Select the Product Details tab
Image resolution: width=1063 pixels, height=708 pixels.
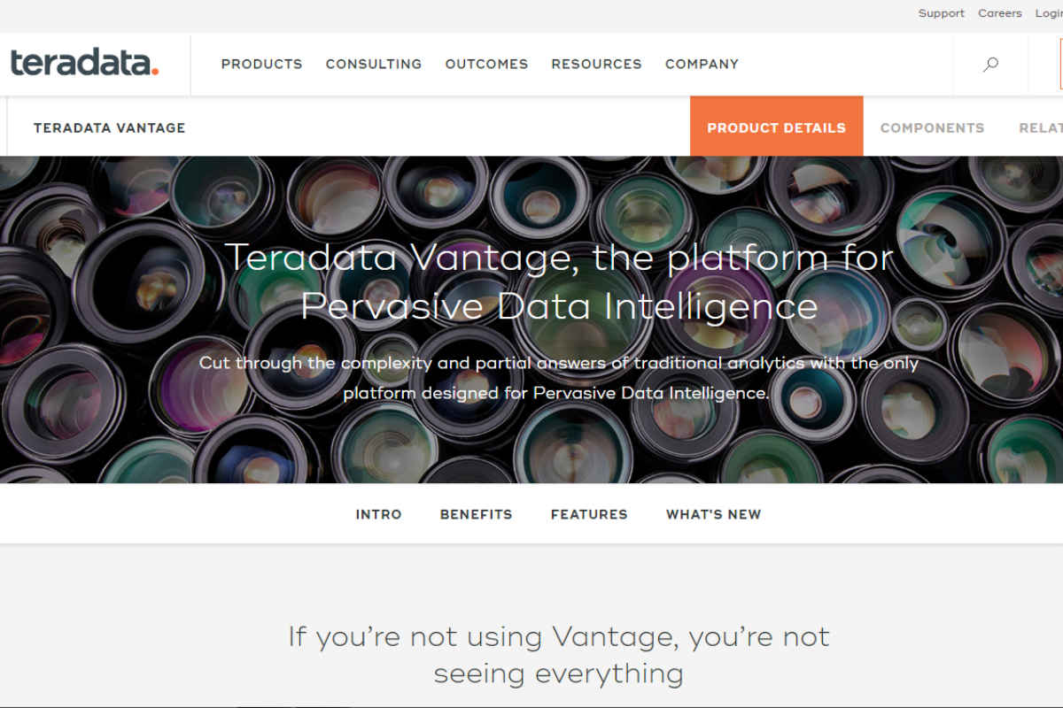776,127
